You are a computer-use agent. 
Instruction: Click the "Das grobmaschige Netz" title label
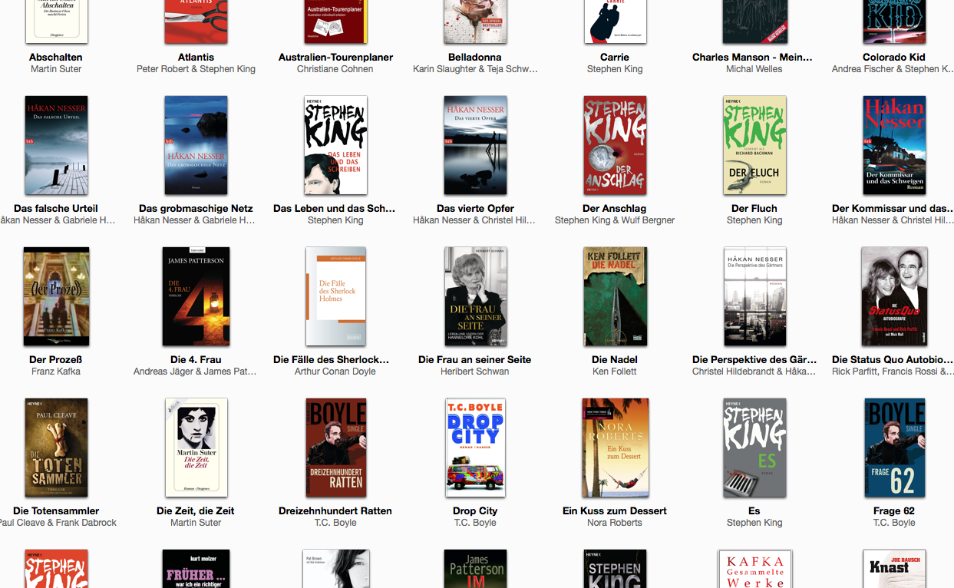196,208
